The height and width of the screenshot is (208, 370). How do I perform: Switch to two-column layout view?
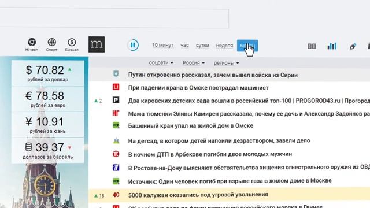(312, 46)
